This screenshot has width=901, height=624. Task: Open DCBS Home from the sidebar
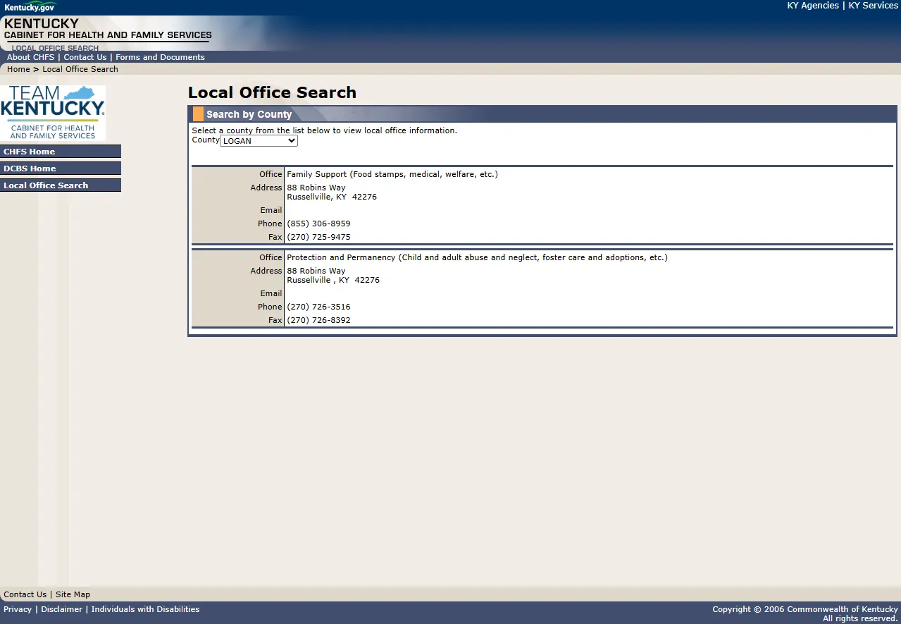click(61, 169)
